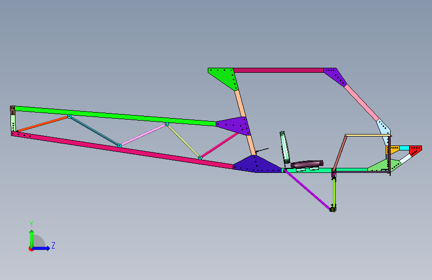The image size is (432, 280).
Task: Click the 'Z' axis label
Action: point(53,245)
